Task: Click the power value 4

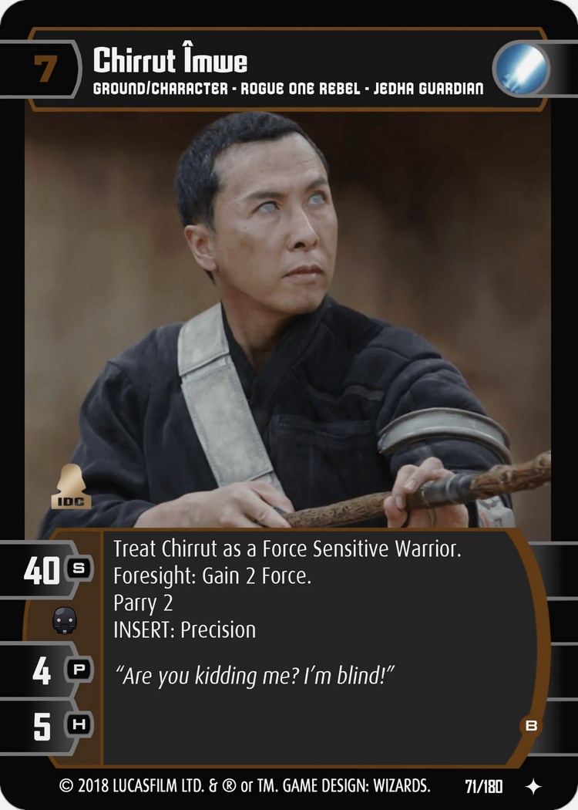Action: click(42, 671)
